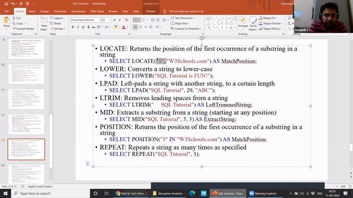Open Quick Styles gallery
Viewport: 353px width, 198px height.
click(x=253, y=24)
